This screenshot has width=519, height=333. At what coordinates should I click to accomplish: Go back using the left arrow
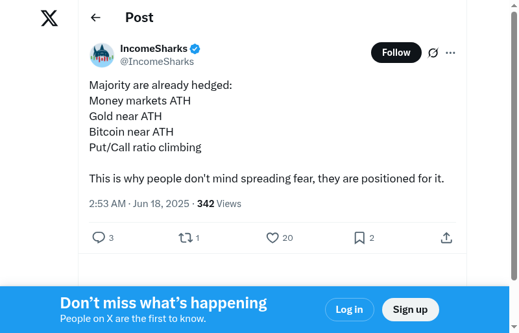96,18
